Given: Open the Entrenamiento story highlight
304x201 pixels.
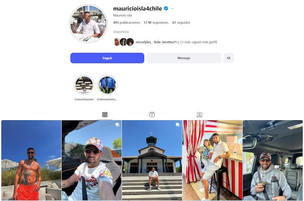Looking at the screenshot, I should tap(107, 85).
